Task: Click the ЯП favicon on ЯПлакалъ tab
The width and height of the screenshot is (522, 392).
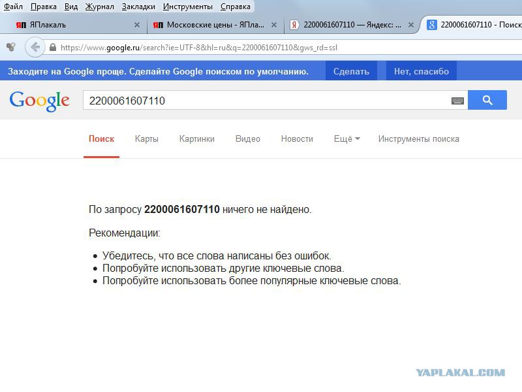Action: (21, 25)
